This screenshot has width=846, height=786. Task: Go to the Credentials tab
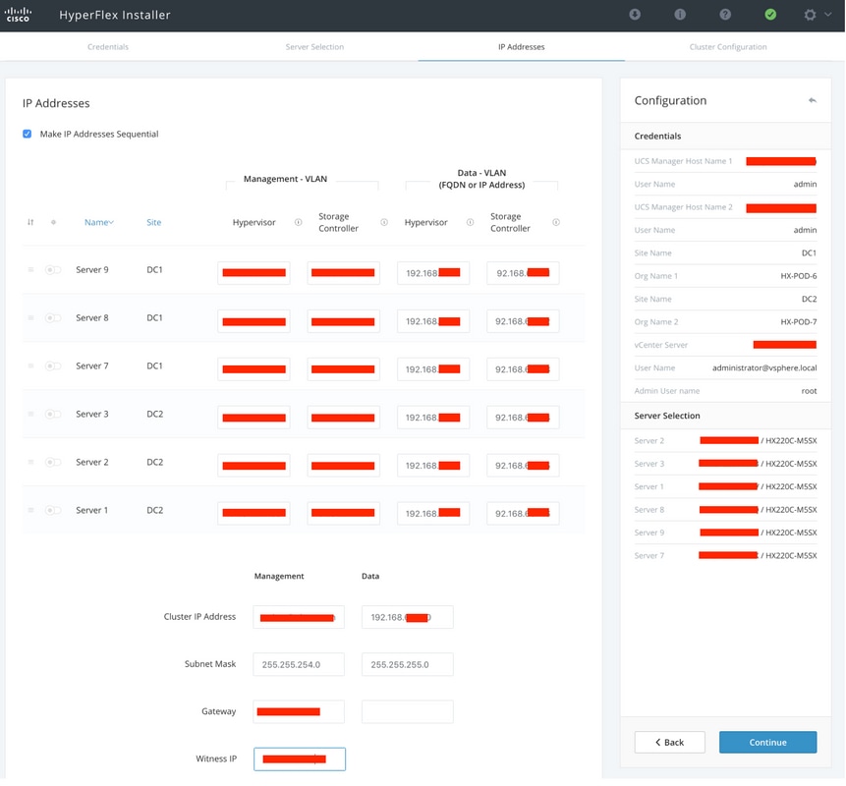coord(108,47)
